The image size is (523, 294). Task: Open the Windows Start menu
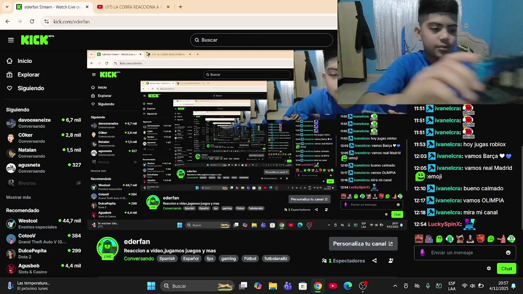point(151,286)
